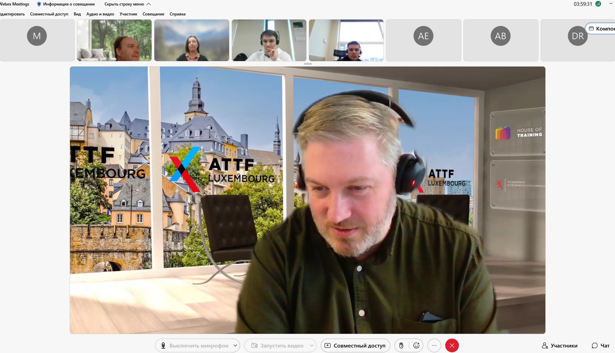Open the Компоновка layout selector
The height and width of the screenshot is (353, 615).
602,28
